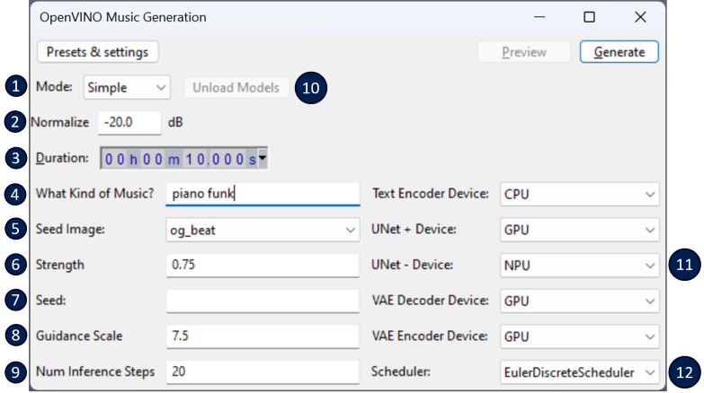704x393 pixels.
Task: Click the Duration format arrow
Action: point(263,159)
